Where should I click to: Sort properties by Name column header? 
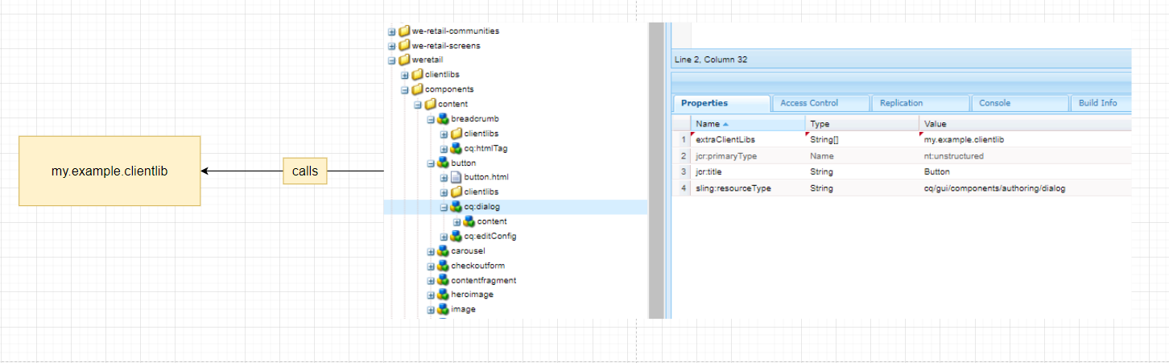(708, 124)
